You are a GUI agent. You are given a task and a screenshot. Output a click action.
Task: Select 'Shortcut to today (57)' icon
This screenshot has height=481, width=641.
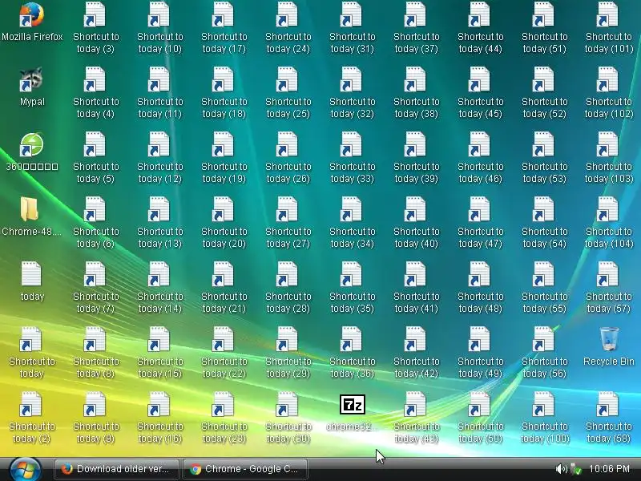(x=609, y=289)
